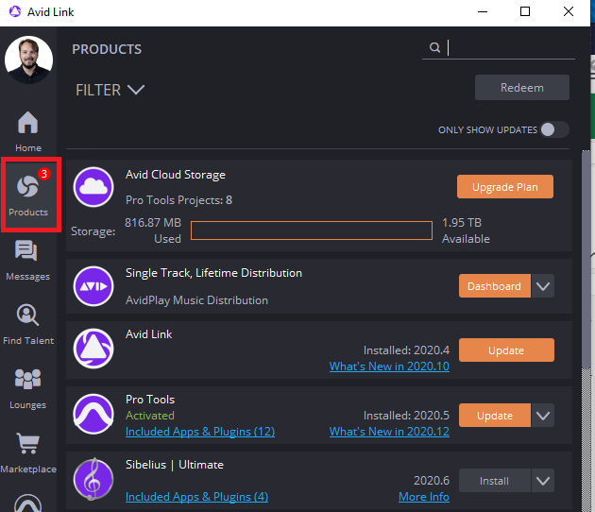Click the red notification badge on Products
Viewport: 595px width, 512px height.
[x=44, y=174]
